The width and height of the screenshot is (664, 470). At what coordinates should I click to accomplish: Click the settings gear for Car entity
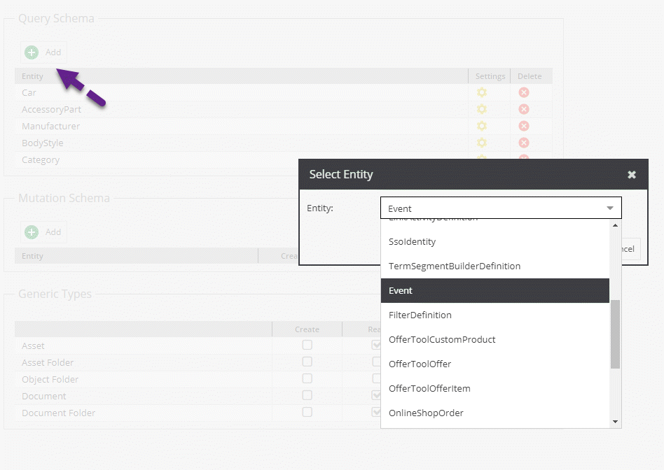click(481, 92)
